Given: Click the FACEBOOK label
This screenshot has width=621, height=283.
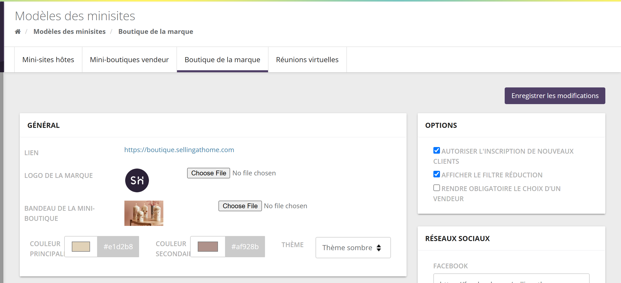Looking at the screenshot, I should pyautogui.click(x=451, y=266).
